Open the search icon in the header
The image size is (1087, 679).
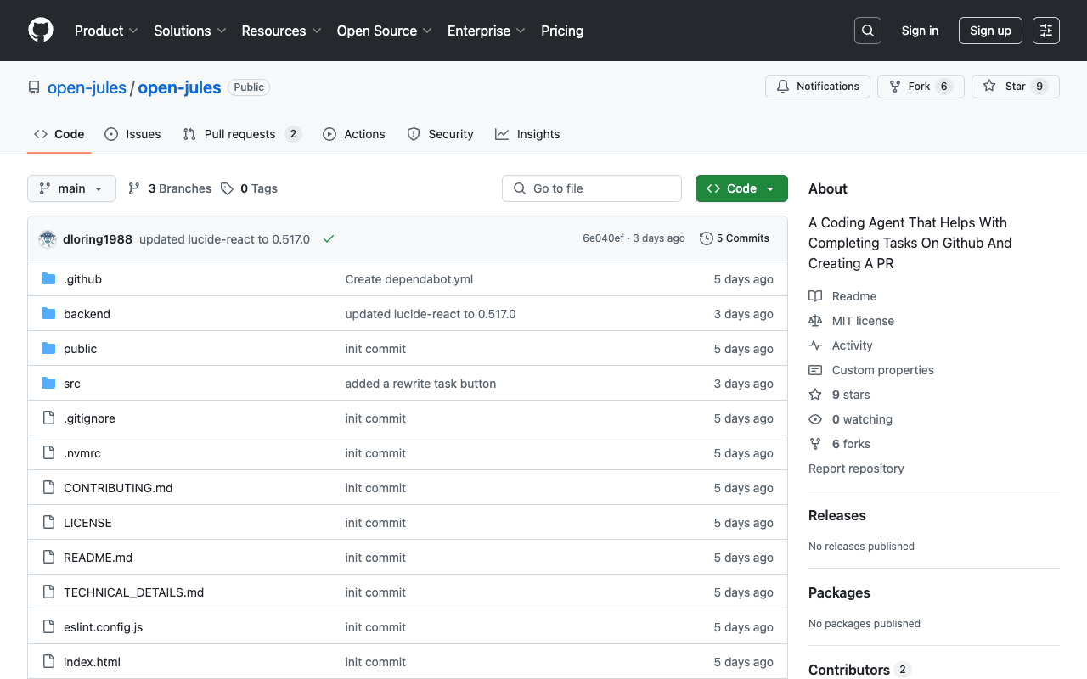(867, 30)
